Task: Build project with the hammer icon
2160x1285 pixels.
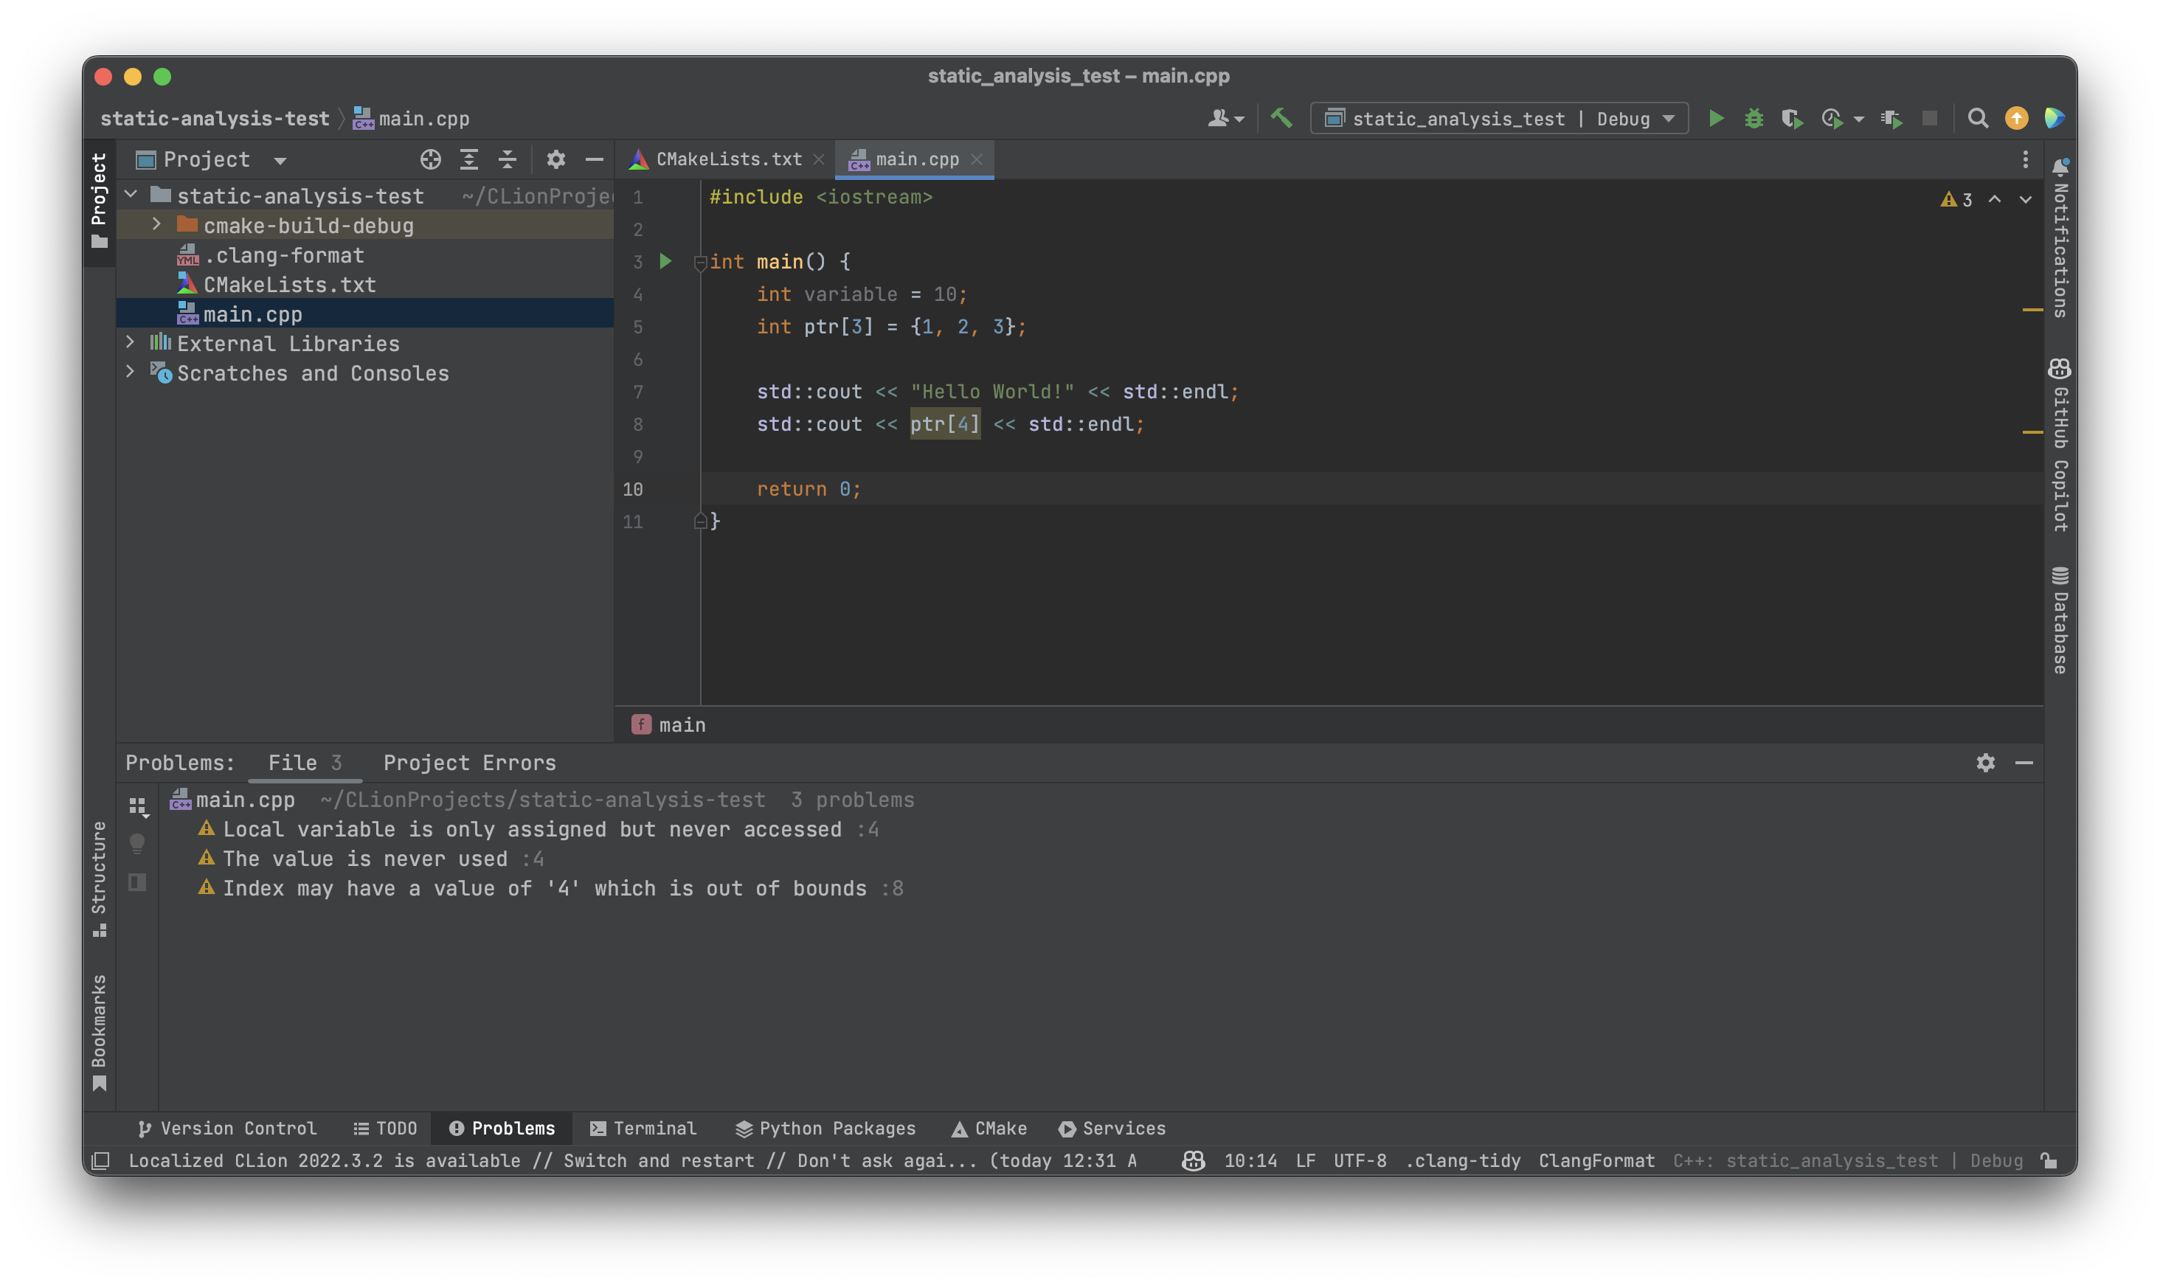Action: [1281, 118]
